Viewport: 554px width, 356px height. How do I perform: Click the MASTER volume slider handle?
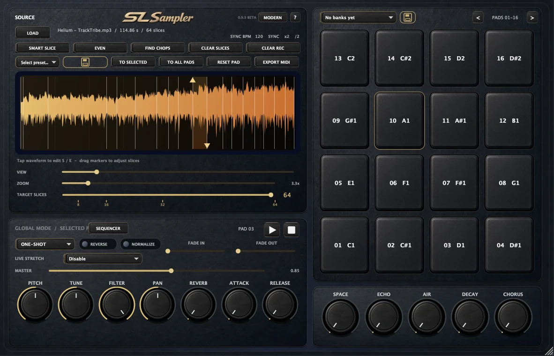(171, 271)
